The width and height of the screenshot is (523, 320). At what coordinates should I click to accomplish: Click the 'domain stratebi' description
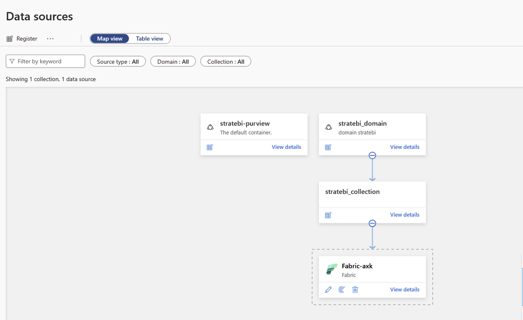[x=357, y=133]
